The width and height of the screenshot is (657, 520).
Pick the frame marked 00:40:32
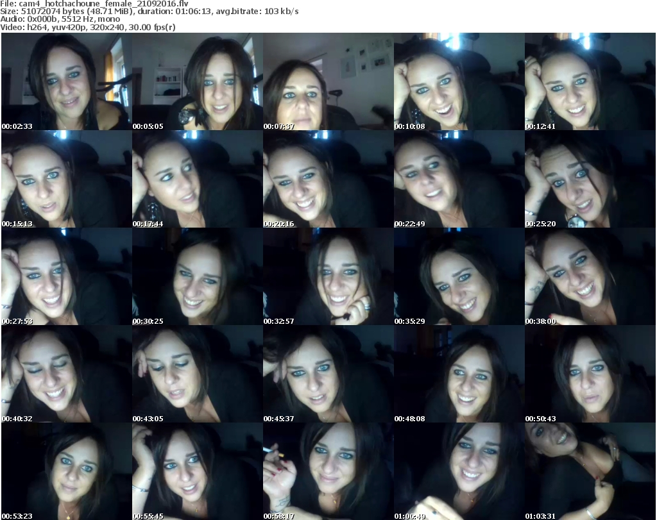(x=67, y=374)
